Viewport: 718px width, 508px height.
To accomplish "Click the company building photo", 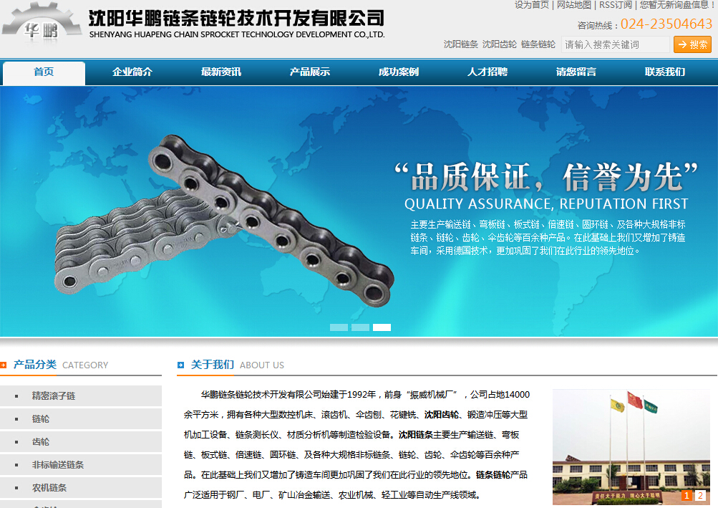I will tap(631, 447).
